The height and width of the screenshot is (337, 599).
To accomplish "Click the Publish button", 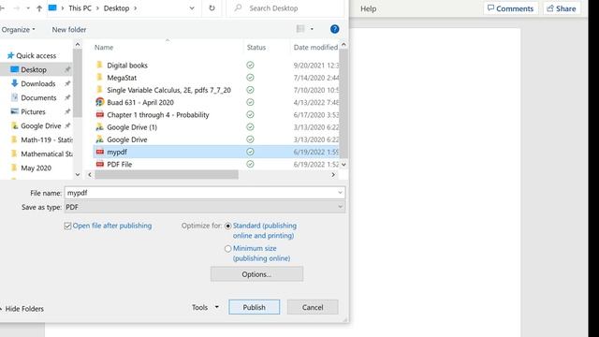I will 254,307.
